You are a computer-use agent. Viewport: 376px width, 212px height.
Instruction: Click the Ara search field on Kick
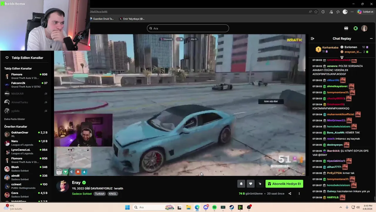click(188, 28)
